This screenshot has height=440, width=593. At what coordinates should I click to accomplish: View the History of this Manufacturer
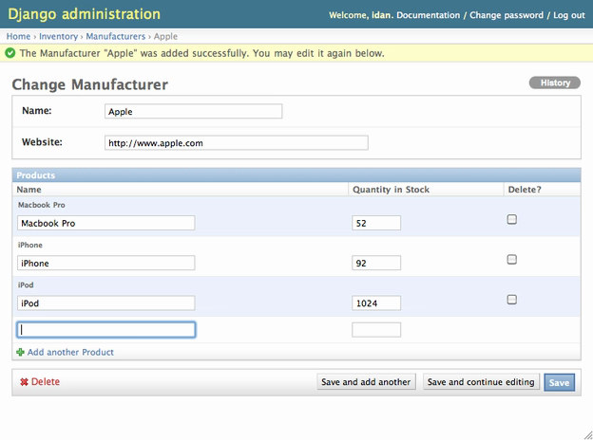[x=555, y=82]
